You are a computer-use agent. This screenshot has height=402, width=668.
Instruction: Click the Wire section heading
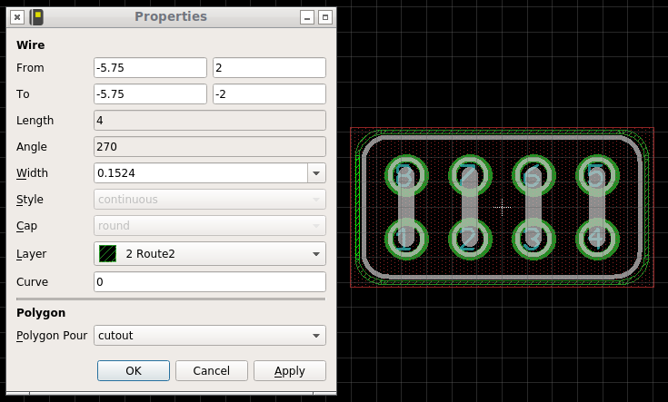(31, 45)
